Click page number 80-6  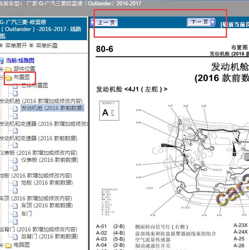tap(104, 49)
